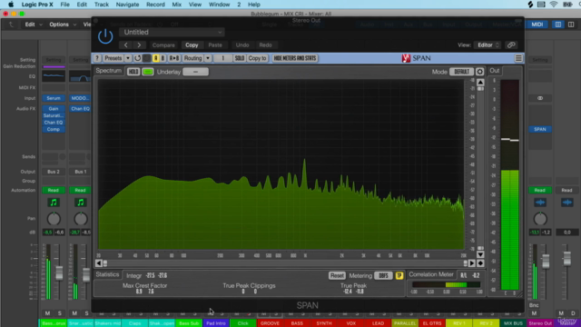This screenshot has height=327, width=581.
Task: Expand the arrow beside Routing
Action: pyautogui.click(x=208, y=58)
